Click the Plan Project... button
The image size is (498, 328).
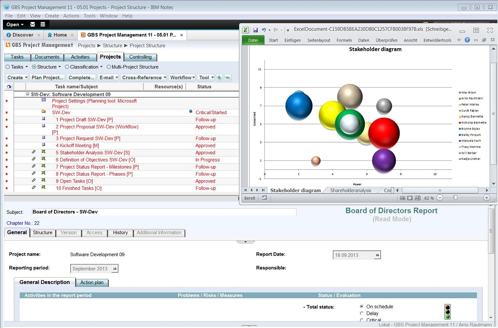tap(48, 78)
